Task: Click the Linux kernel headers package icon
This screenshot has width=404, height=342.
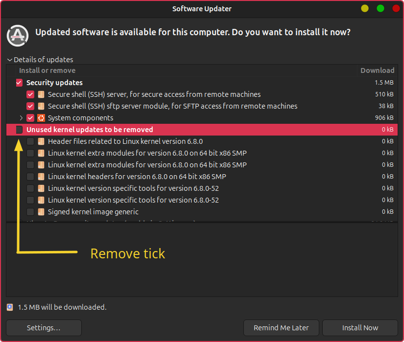Action: [41, 176]
